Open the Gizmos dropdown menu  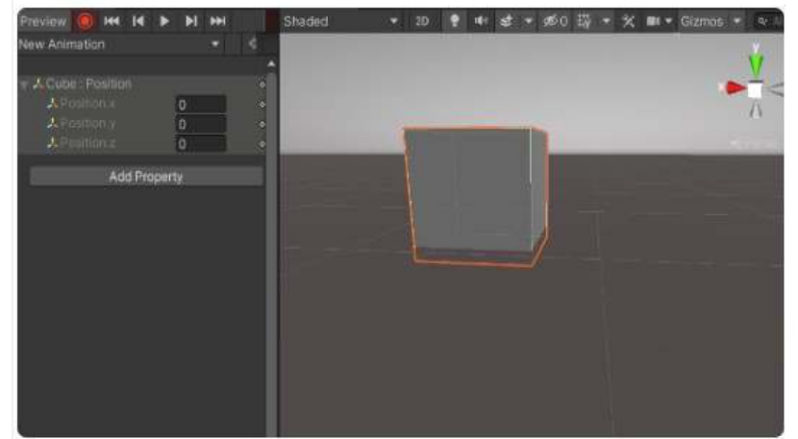click(x=711, y=20)
